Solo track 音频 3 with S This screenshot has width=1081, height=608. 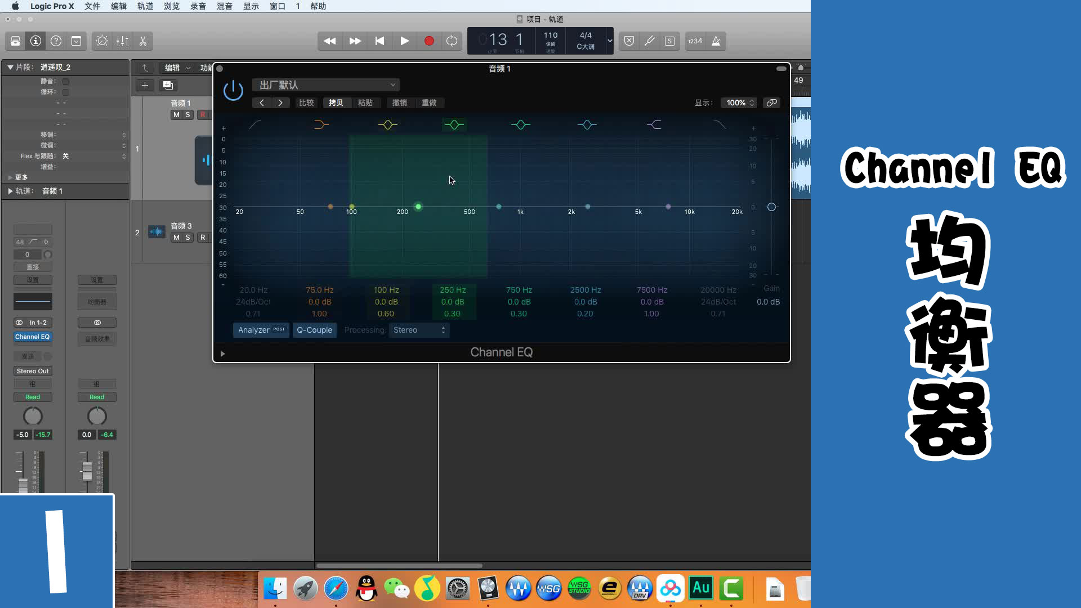coord(187,238)
